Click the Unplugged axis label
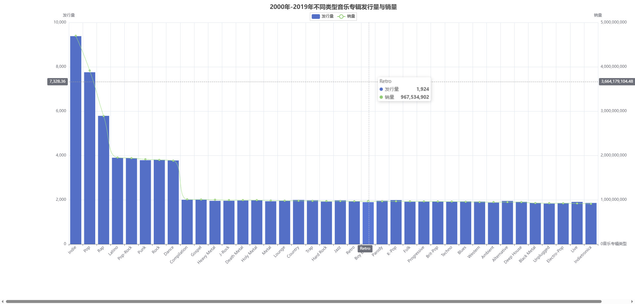The image size is (635, 304). [x=541, y=254]
